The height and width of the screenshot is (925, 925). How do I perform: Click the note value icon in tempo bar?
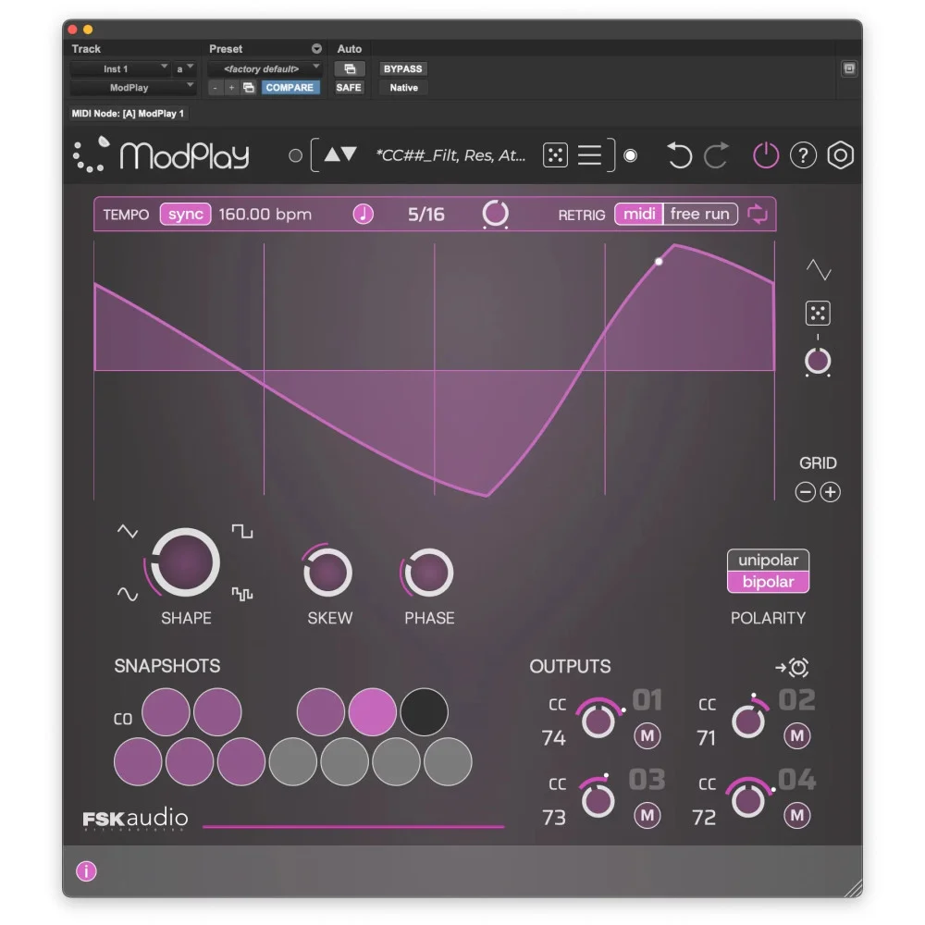coord(363,214)
